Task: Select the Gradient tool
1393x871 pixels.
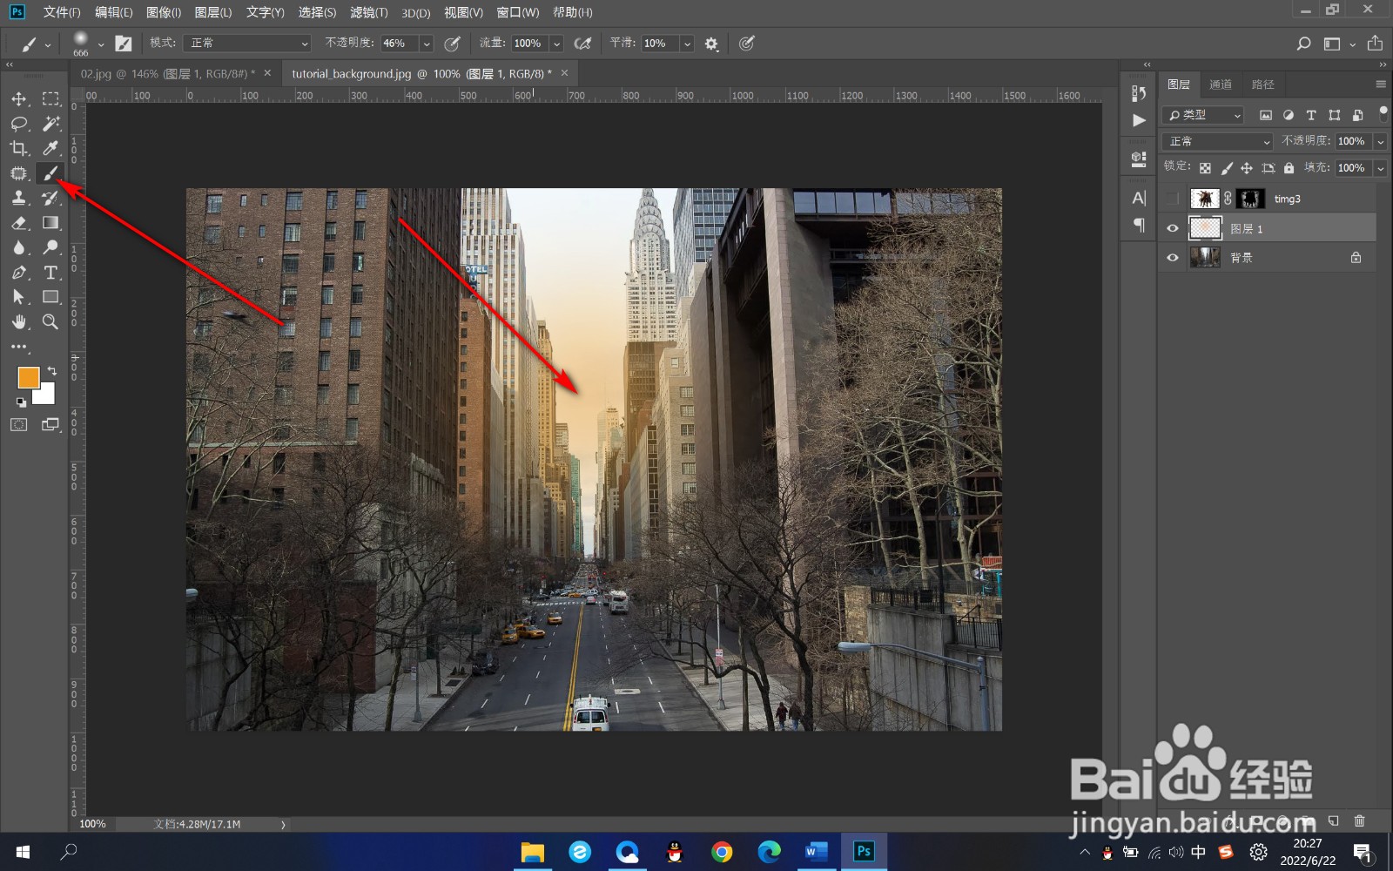Action: 50,223
